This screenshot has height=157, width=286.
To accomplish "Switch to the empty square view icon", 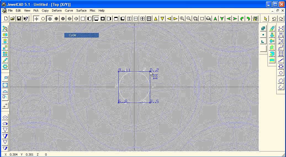I will (x=83, y=19).
